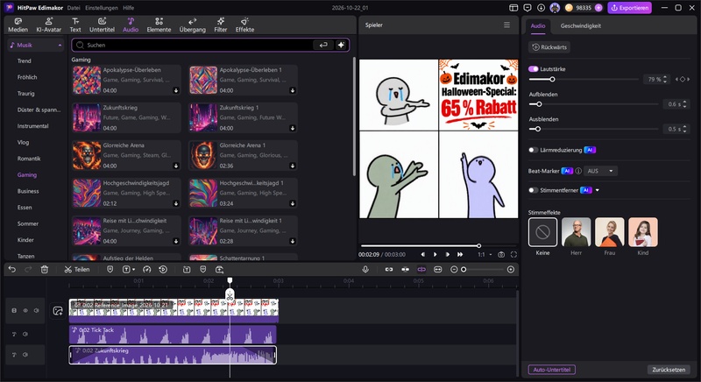Click the enter arrow icon in search bar
Screen dimensions: 701x382
323,45
